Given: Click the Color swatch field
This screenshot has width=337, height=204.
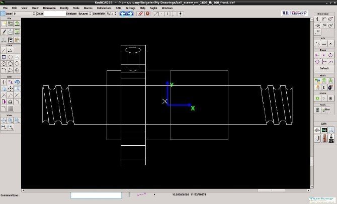Looking at the screenshot, I should [55, 14].
